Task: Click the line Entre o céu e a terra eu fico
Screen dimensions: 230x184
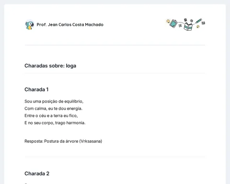Action: 51,115
